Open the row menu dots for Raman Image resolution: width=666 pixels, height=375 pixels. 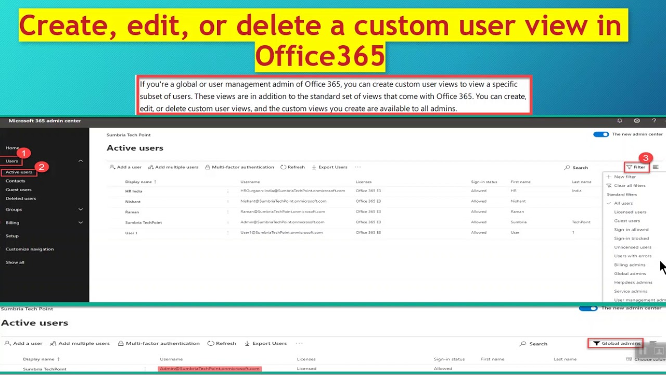(227, 212)
